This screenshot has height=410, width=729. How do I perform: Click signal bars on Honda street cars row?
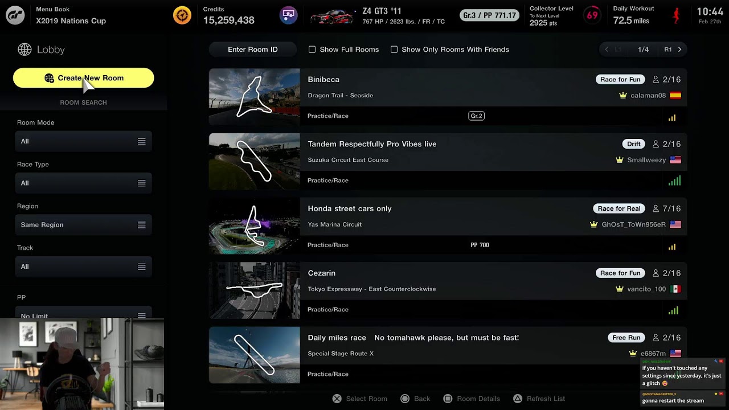(x=673, y=247)
